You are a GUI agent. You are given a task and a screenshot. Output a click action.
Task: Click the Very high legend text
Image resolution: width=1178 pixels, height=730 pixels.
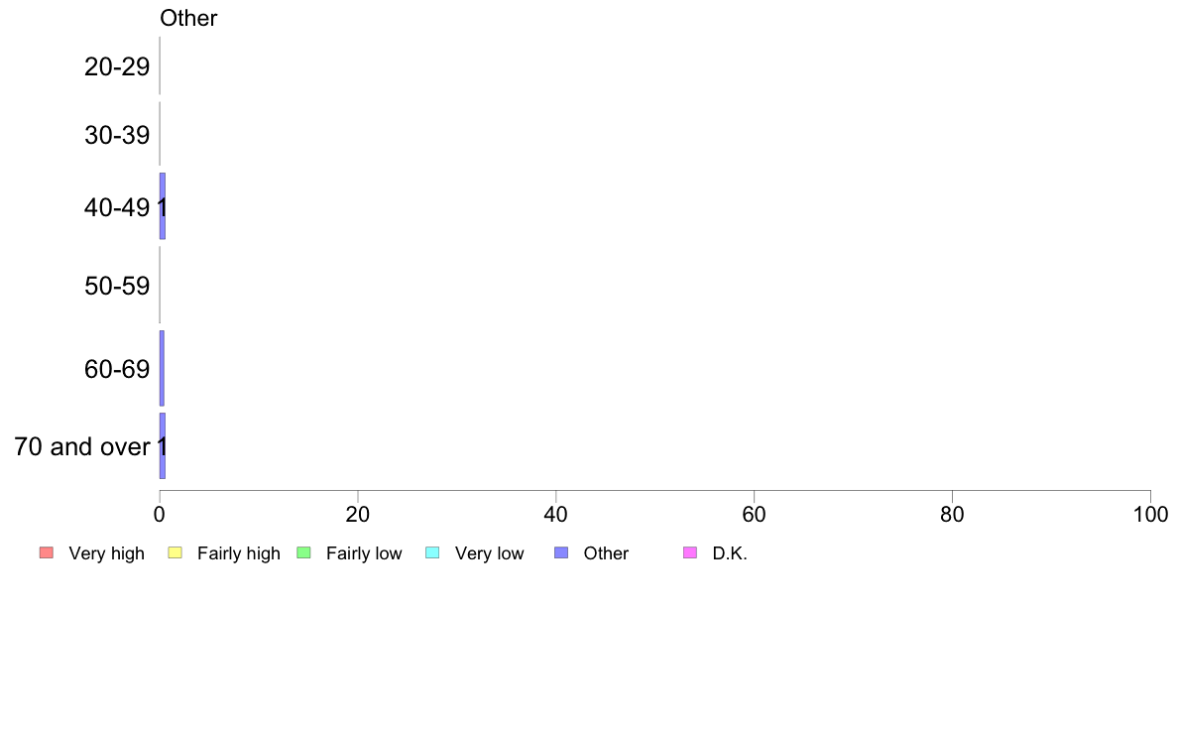107,553
